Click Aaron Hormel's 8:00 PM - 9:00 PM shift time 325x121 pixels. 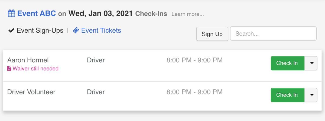tap(194, 60)
